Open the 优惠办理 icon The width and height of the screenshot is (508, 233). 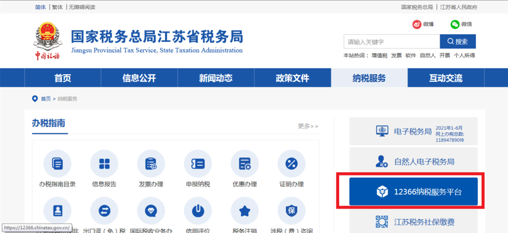(x=245, y=164)
